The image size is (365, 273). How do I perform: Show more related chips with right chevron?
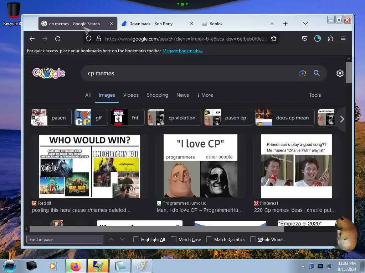(342, 119)
